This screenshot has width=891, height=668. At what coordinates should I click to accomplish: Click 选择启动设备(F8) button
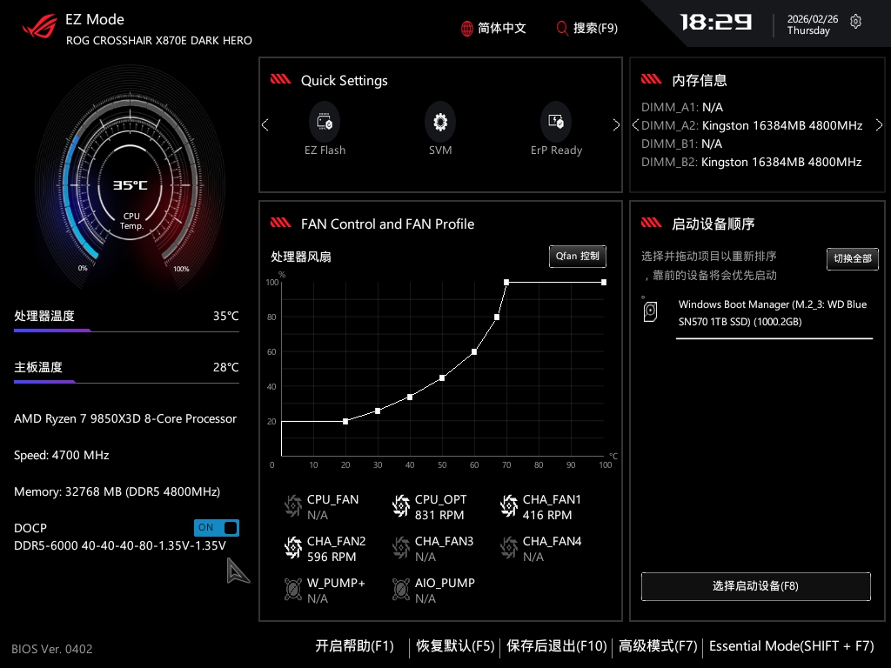756,586
